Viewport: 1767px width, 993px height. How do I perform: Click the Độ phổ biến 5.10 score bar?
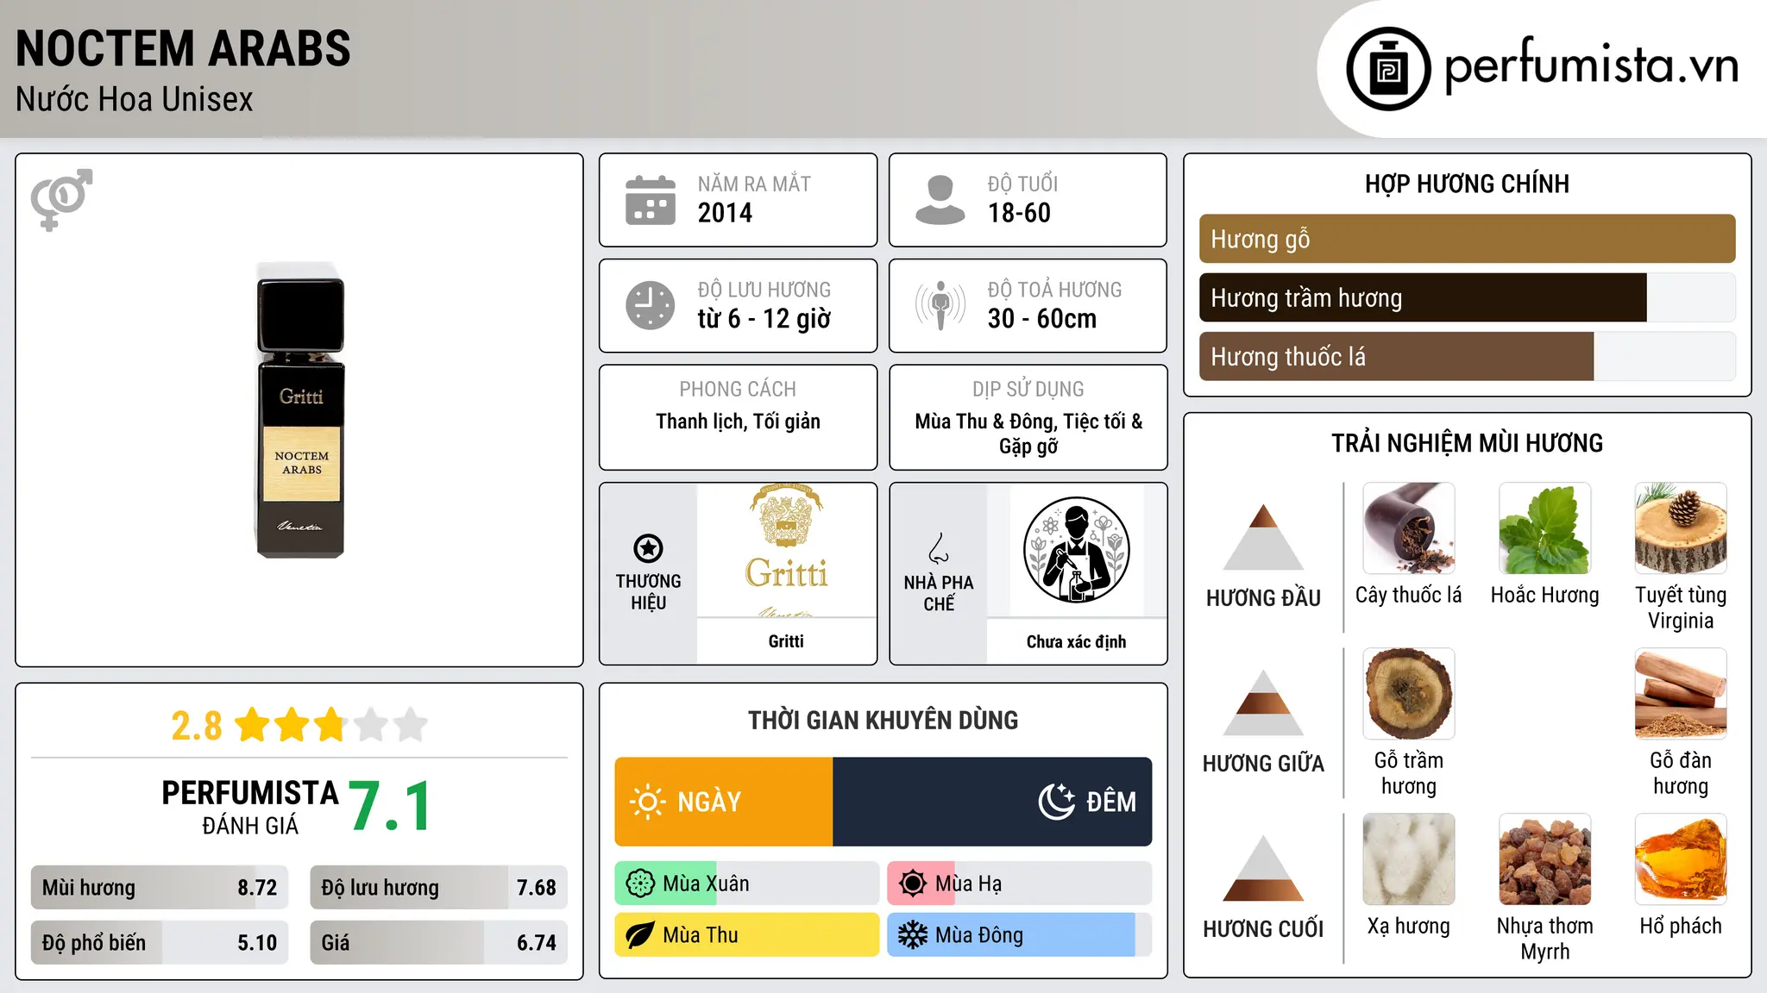pyautogui.click(x=160, y=942)
